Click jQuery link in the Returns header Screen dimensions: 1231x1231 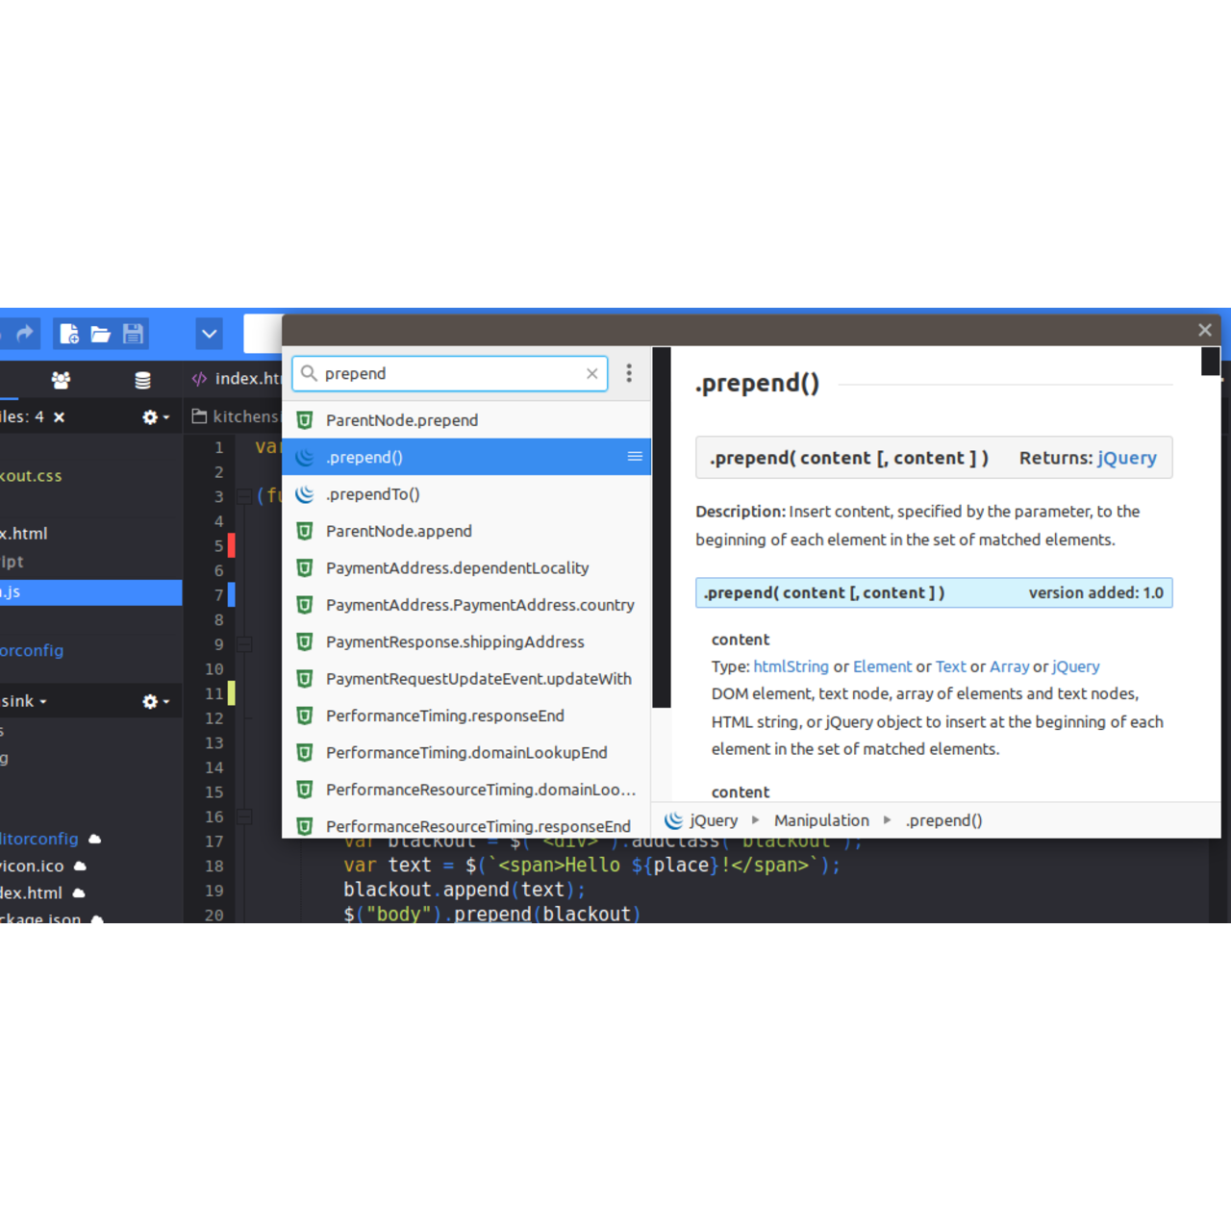point(1126,459)
